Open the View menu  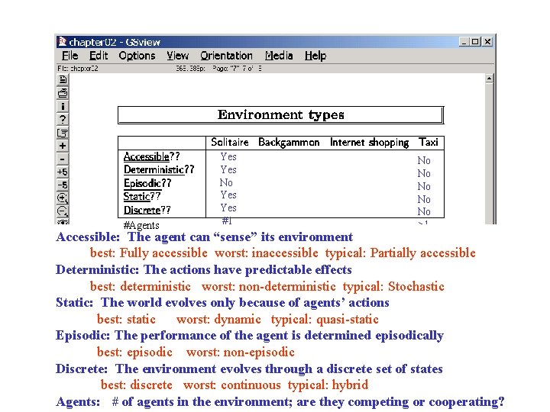coord(177,56)
